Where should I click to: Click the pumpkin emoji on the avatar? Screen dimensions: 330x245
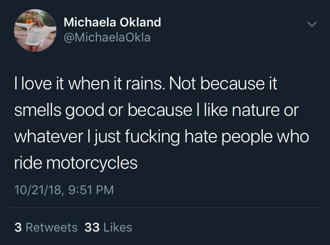(x=29, y=21)
